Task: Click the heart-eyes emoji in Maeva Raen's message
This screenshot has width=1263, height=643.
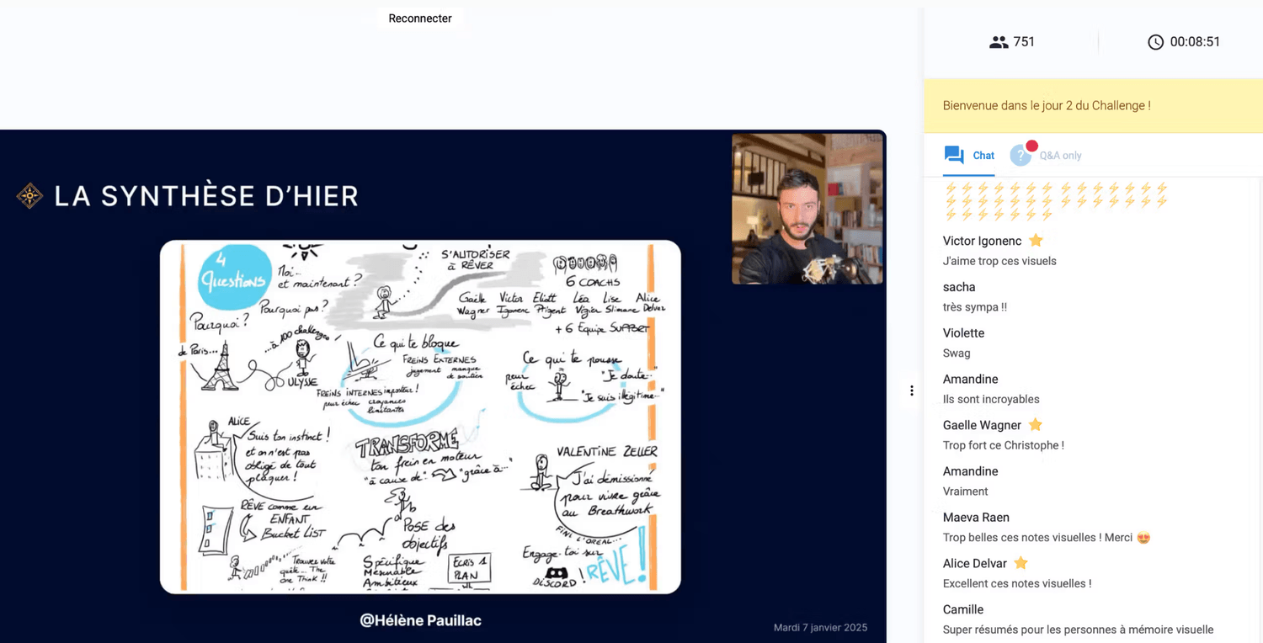Action: [1143, 538]
